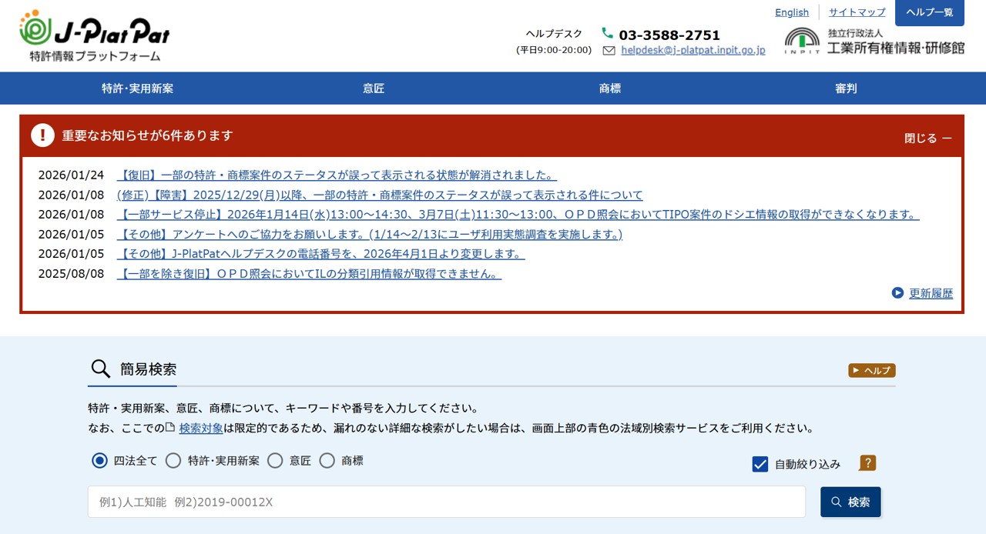Open the 審判 navigation menu
Image resolution: width=986 pixels, height=534 pixels.
[846, 88]
